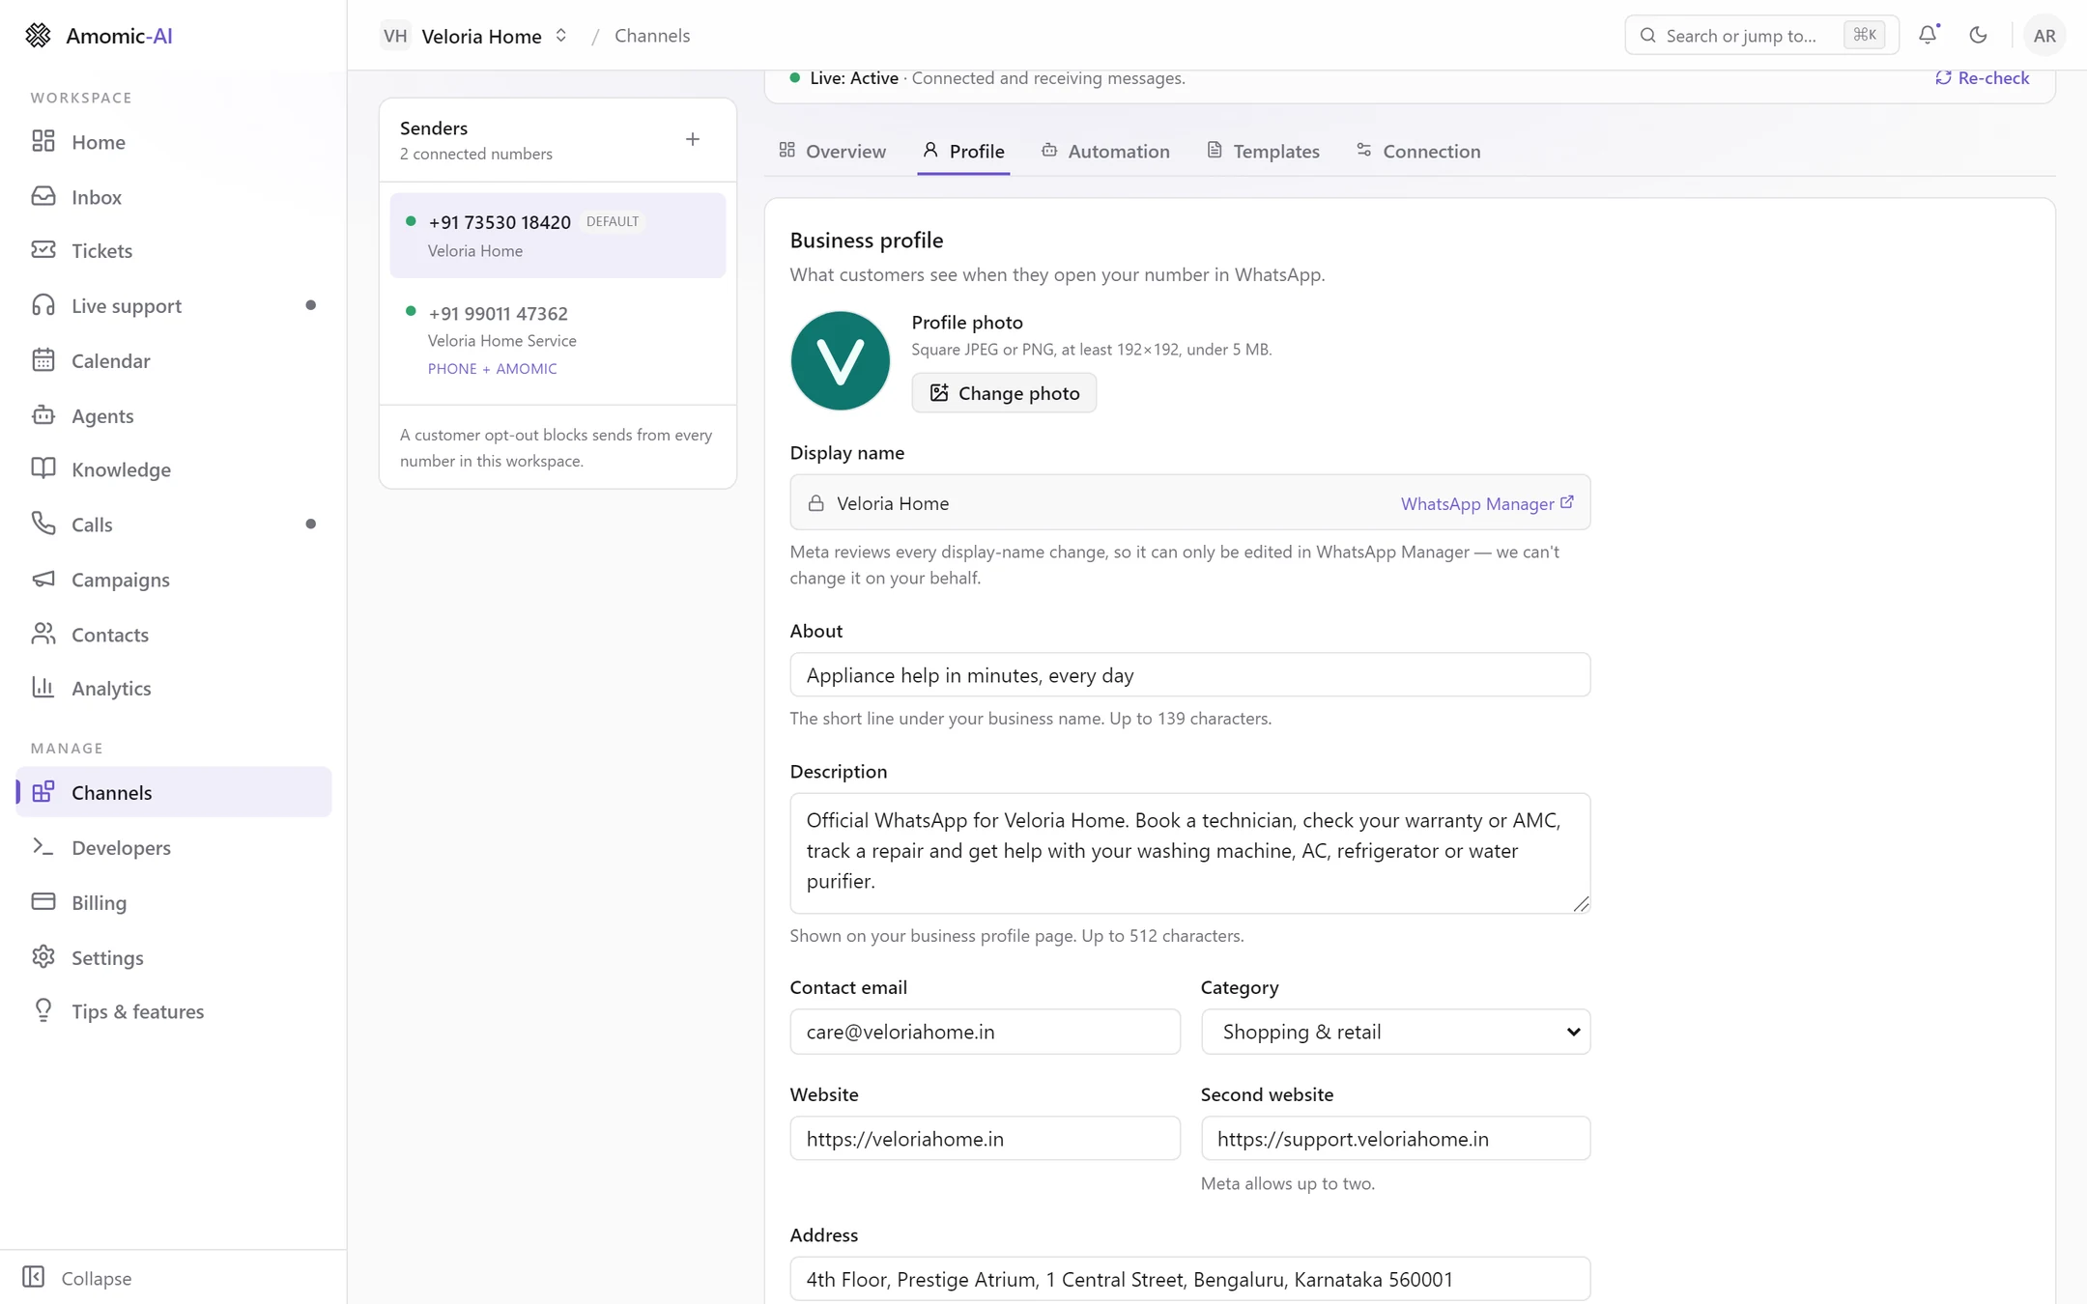Collapse the sidebar
Screen dimensions: 2087x1304
coord(76,1277)
